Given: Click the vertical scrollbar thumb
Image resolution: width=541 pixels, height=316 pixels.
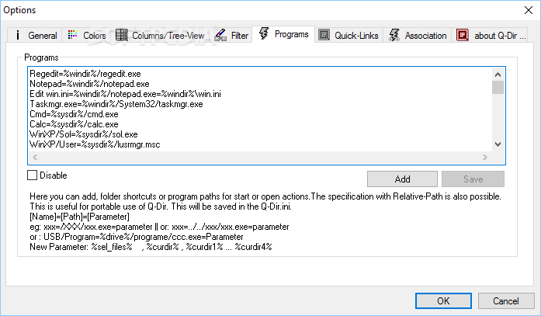Looking at the screenshot, I should pos(498,87).
